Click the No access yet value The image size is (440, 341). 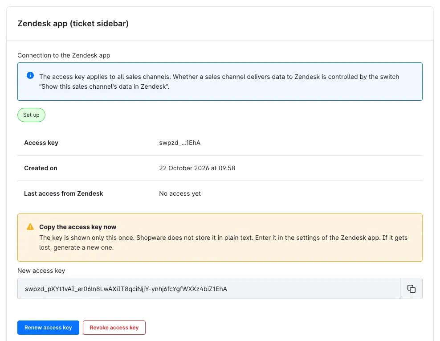coord(180,193)
